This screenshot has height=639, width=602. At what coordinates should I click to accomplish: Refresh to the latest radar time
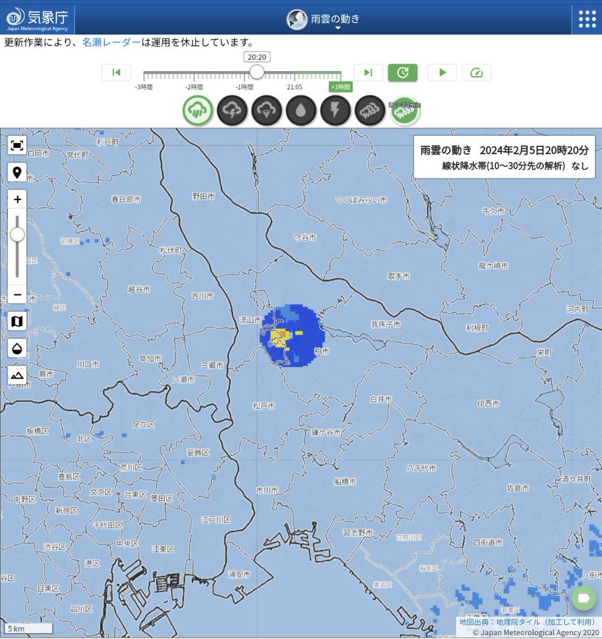(x=403, y=72)
